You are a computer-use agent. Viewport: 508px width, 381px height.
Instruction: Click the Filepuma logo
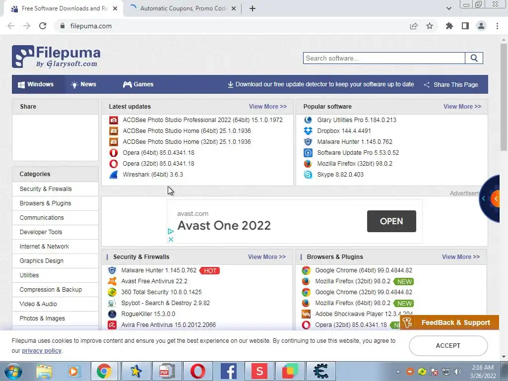[56, 57]
